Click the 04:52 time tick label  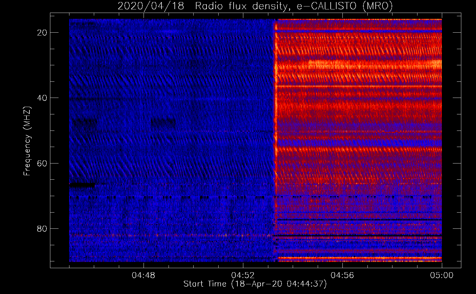[243, 275]
